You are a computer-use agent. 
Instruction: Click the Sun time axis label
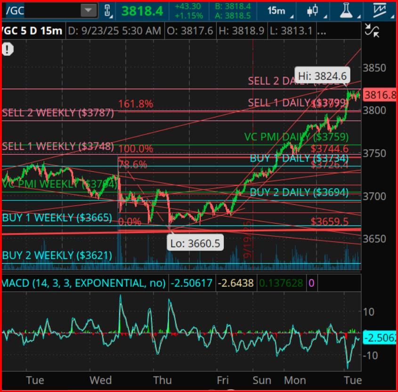pyautogui.click(x=262, y=380)
